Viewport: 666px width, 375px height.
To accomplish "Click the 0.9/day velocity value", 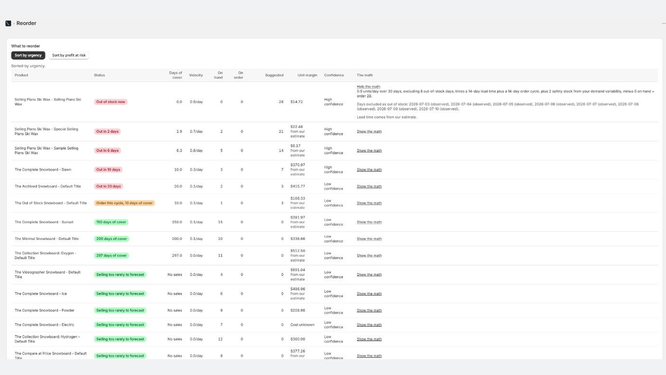I will click(x=196, y=102).
